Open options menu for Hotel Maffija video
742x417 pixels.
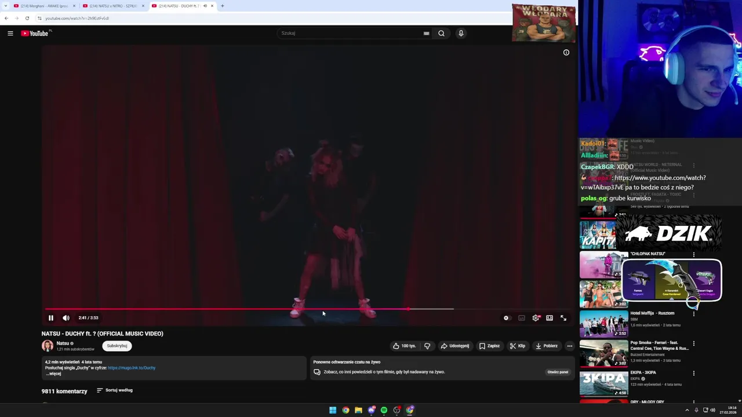click(x=694, y=313)
